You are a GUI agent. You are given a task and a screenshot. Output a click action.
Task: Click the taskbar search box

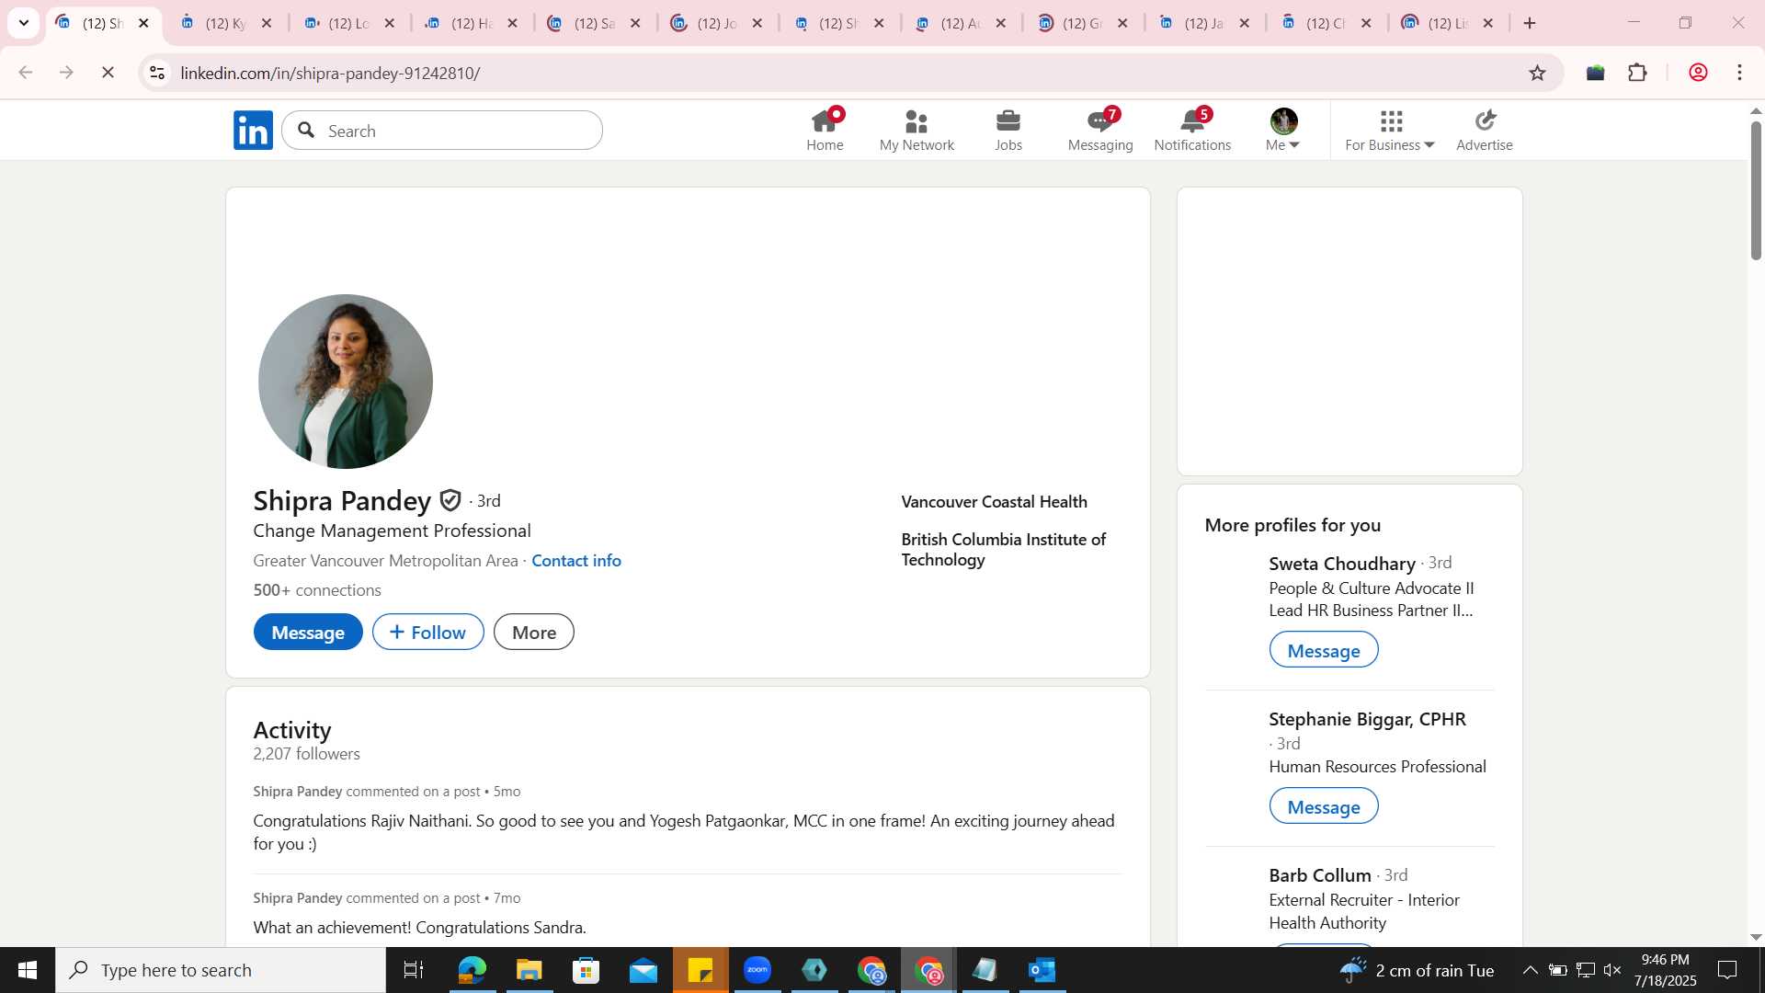click(221, 970)
